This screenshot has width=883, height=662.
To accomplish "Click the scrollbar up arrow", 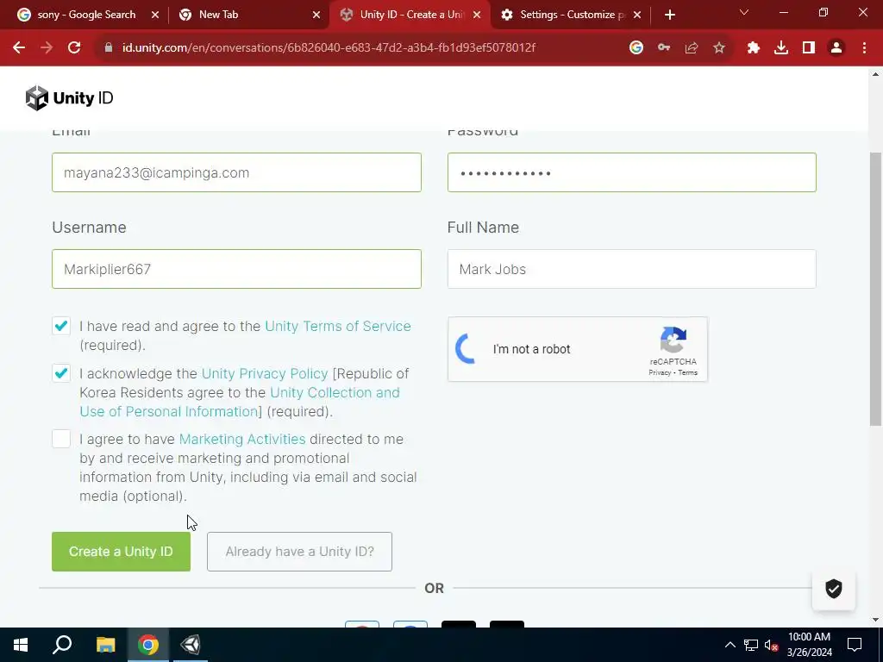I will pyautogui.click(x=876, y=74).
